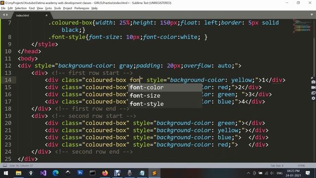Go to next tab with right arrow
Screen dimensions: 316x178
click(7, 15)
